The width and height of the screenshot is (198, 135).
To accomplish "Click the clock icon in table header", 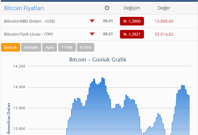I will pyautogui.click(x=107, y=8).
